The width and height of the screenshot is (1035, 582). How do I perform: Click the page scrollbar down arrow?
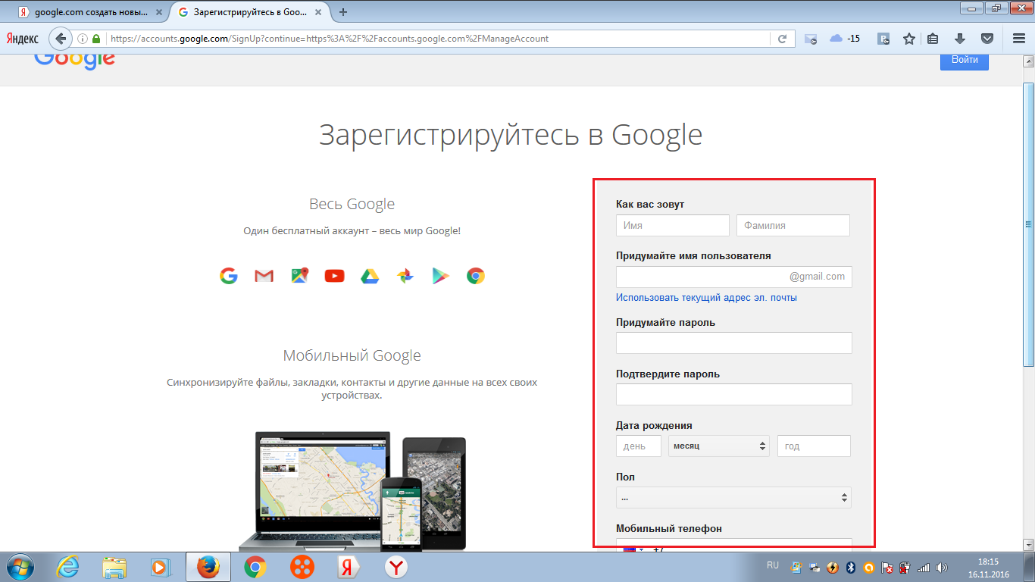(x=1029, y=545)
